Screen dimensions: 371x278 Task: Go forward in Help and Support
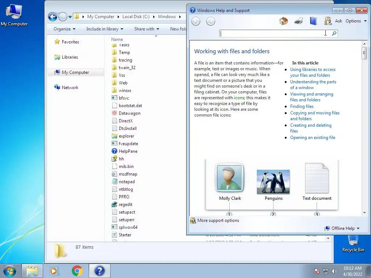210,21
